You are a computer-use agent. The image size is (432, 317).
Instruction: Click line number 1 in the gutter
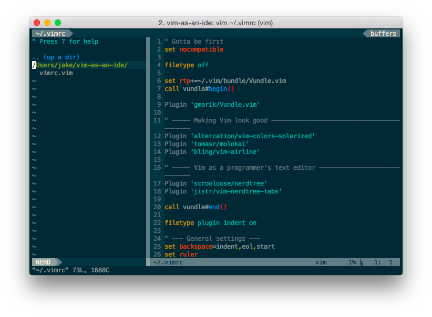click(159, 42)
